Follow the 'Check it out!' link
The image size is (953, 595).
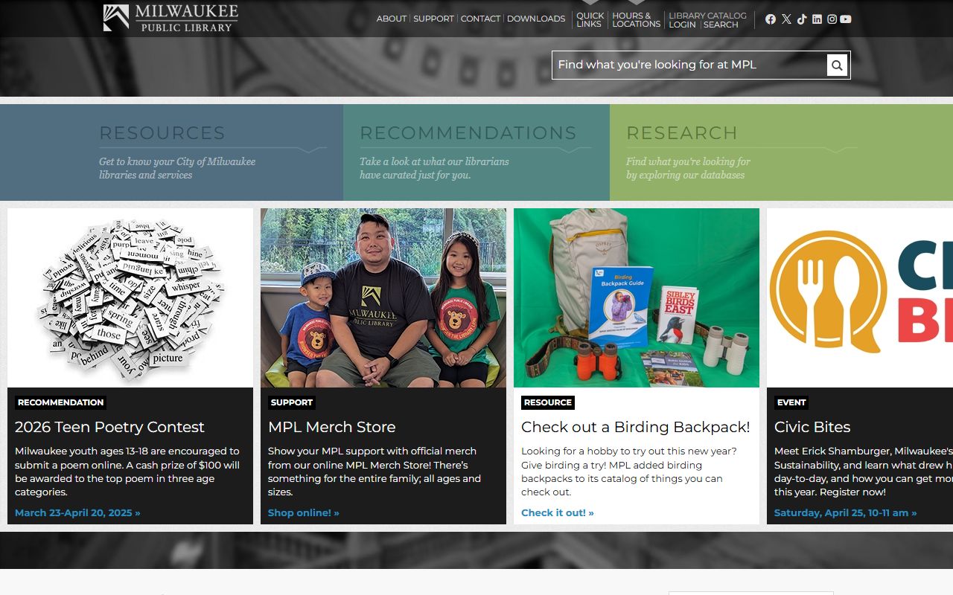[557, 512]
